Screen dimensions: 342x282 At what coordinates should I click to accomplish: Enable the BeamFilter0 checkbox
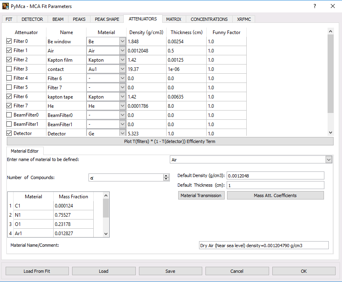tap(9, 115)
